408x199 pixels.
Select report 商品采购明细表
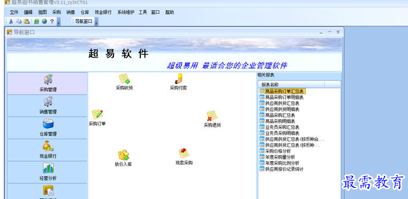point(277,121)
